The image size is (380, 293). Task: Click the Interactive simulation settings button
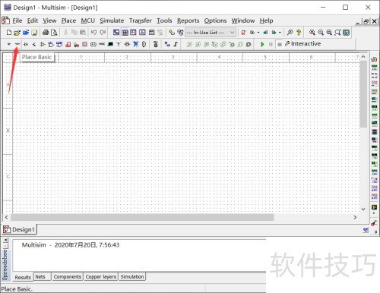303,44
